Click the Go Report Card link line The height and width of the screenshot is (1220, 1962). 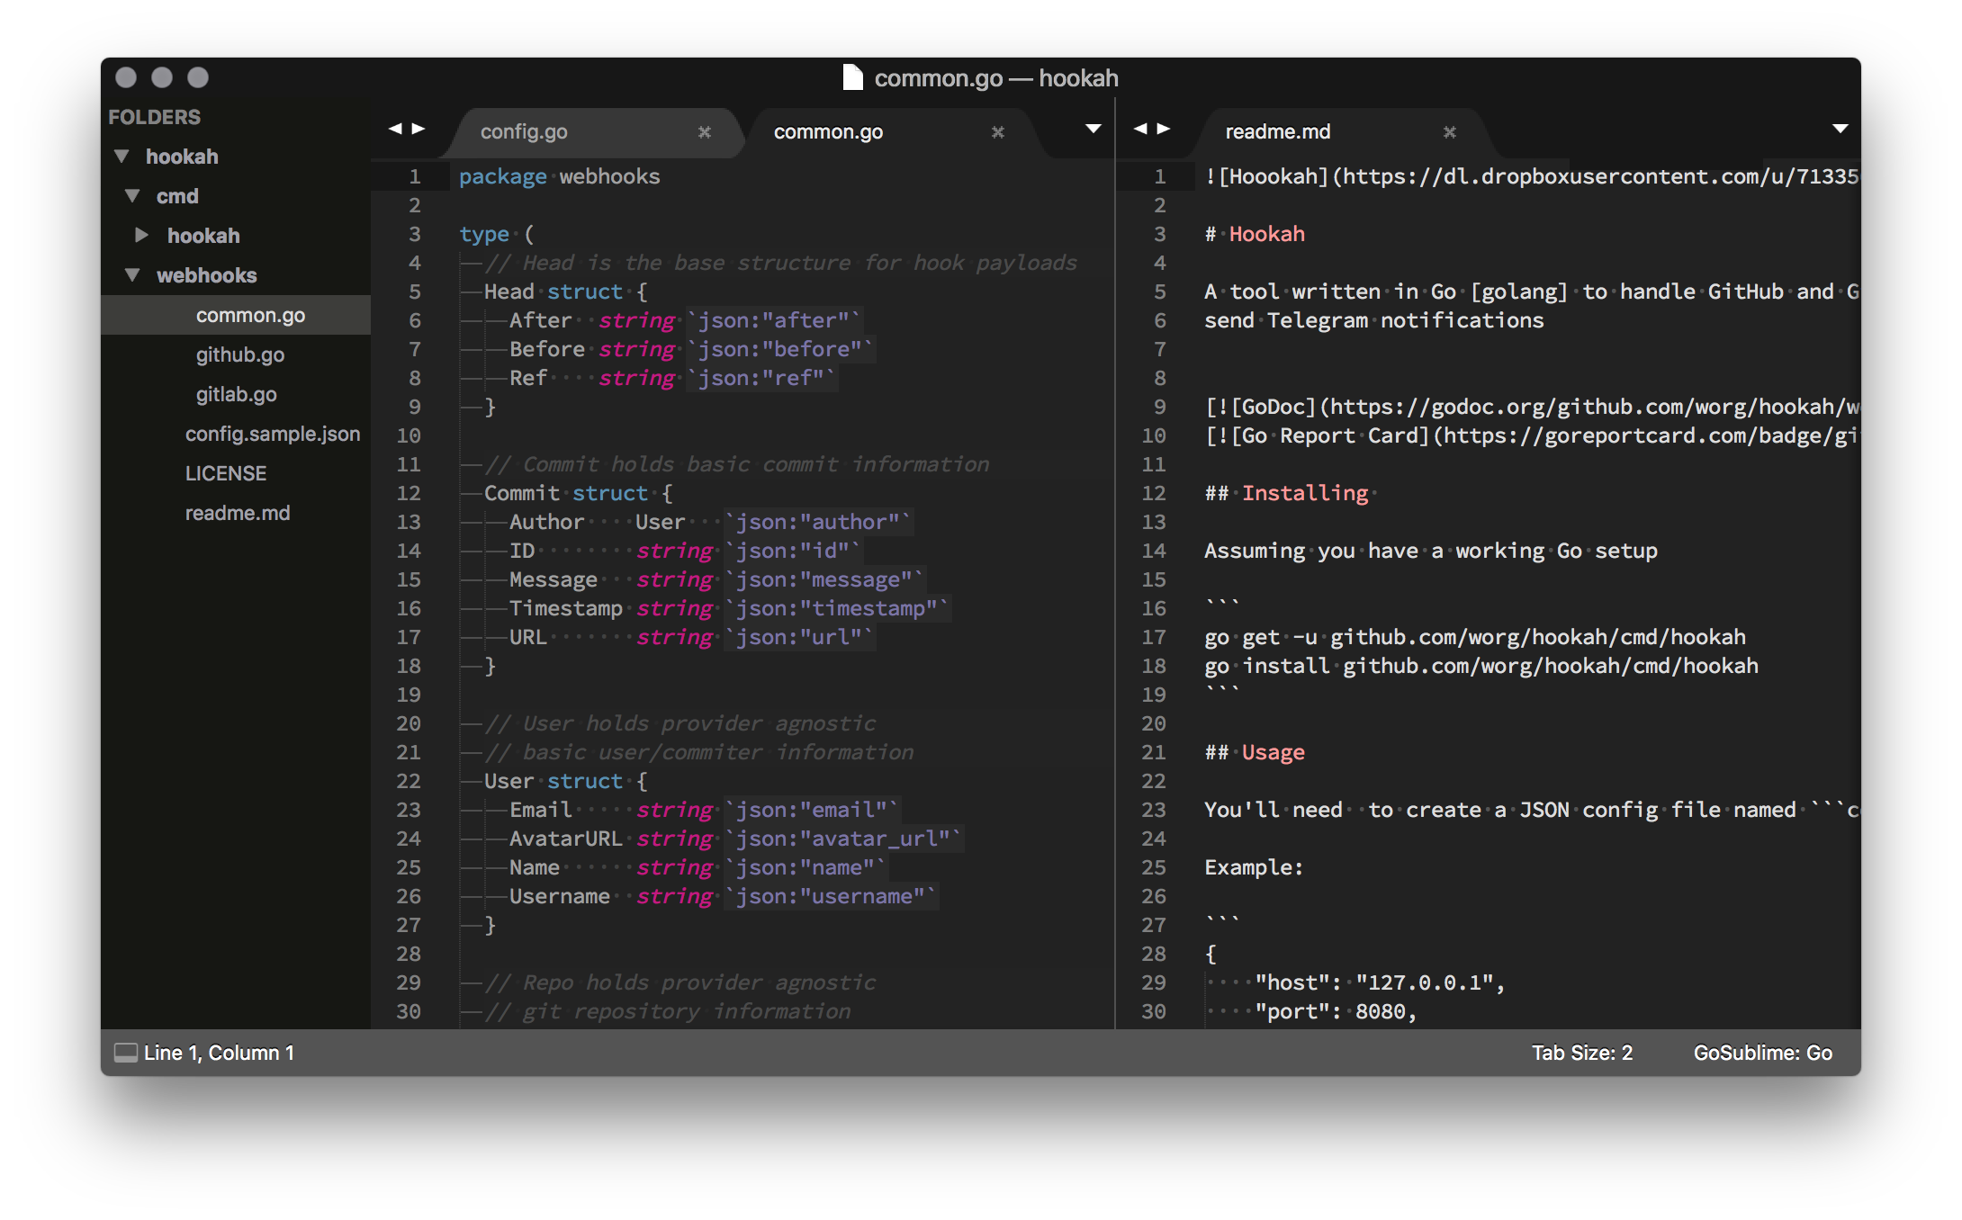click(1532, 435)
